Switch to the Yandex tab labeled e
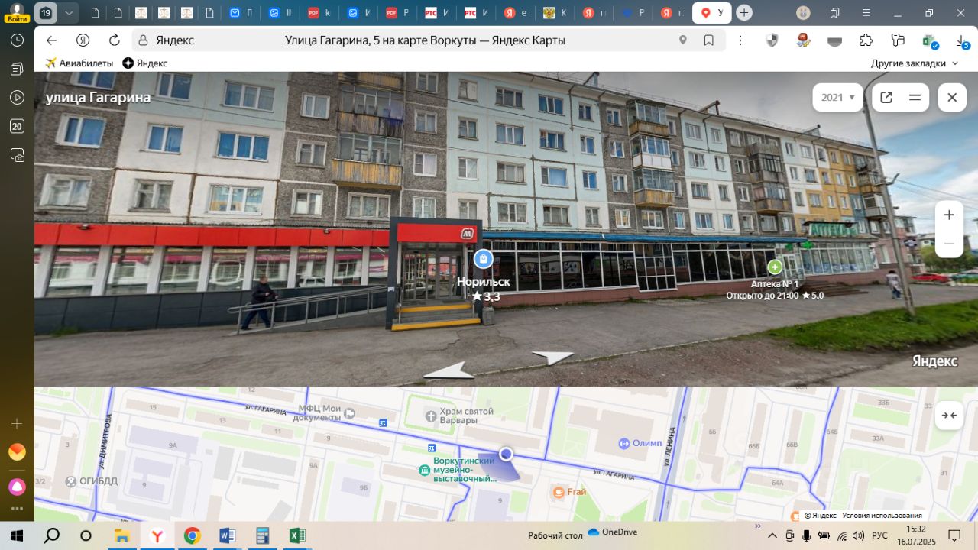 click(x=515, y=13)
